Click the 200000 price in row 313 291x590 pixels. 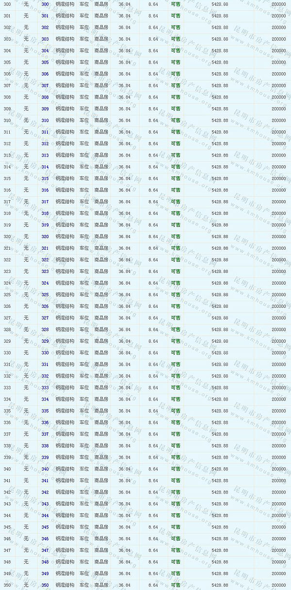pyautogui.click(x=278, y=156)
